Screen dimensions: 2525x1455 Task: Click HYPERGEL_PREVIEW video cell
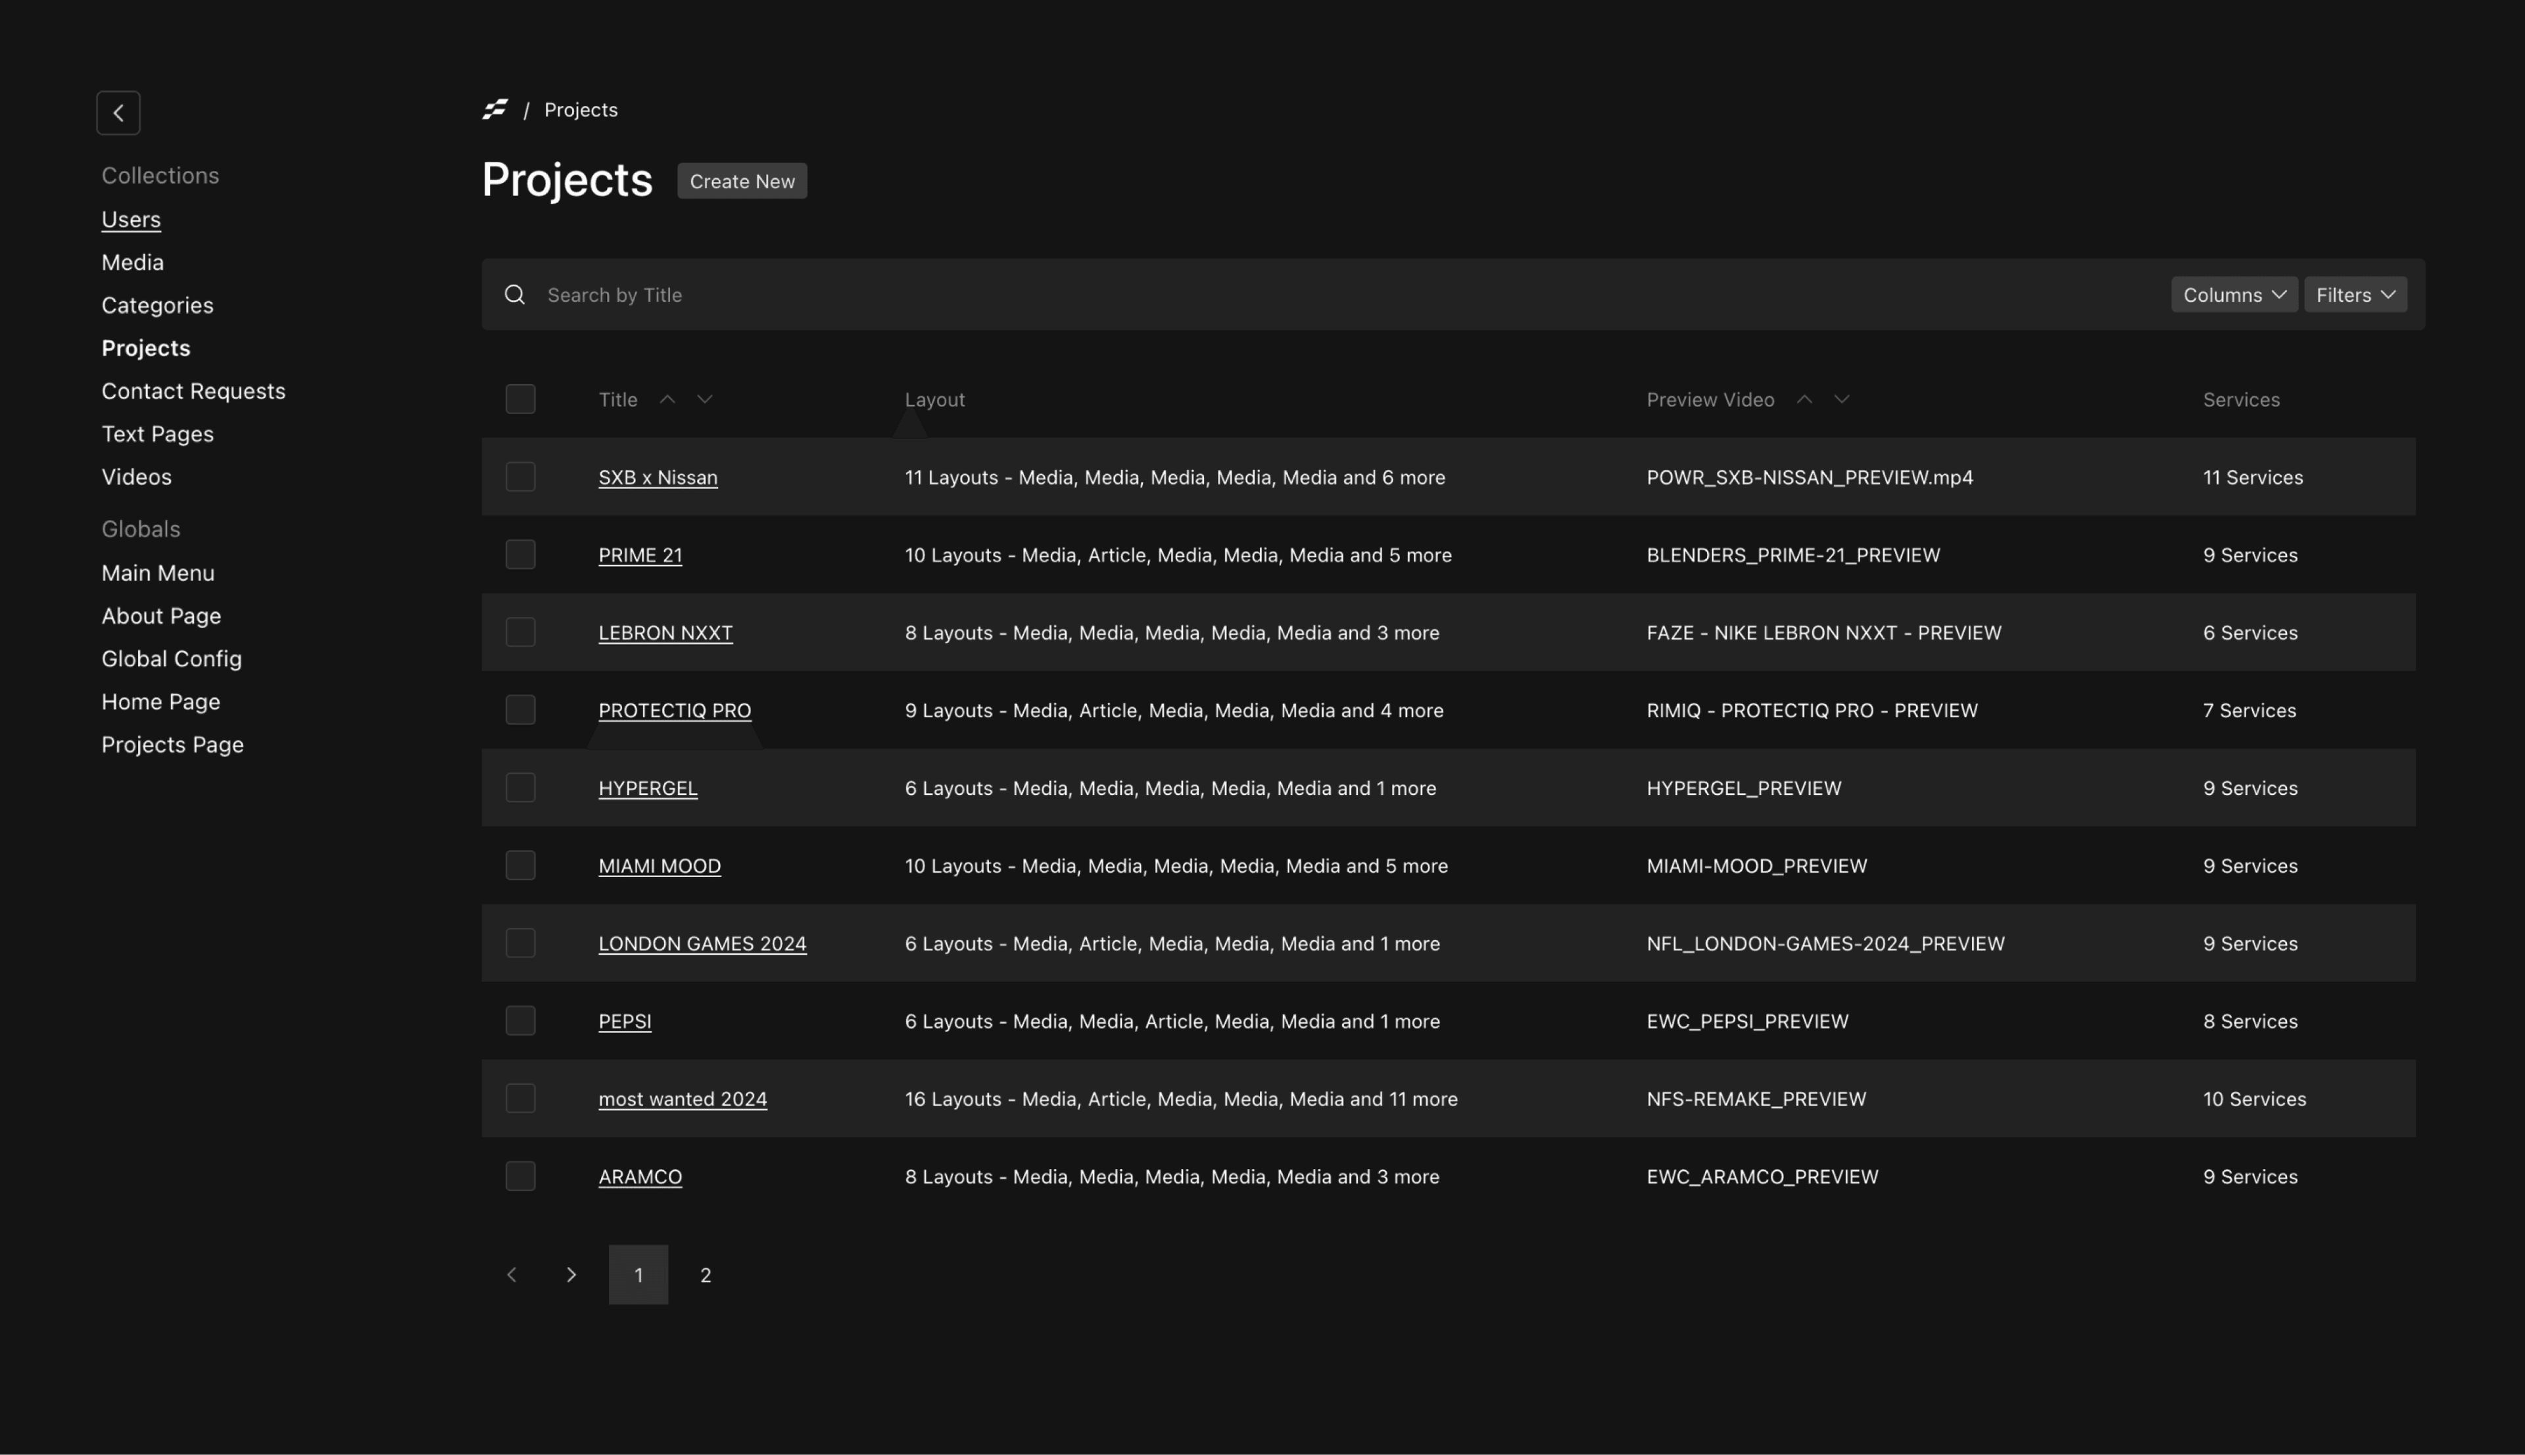click(x=1744, y=788)
